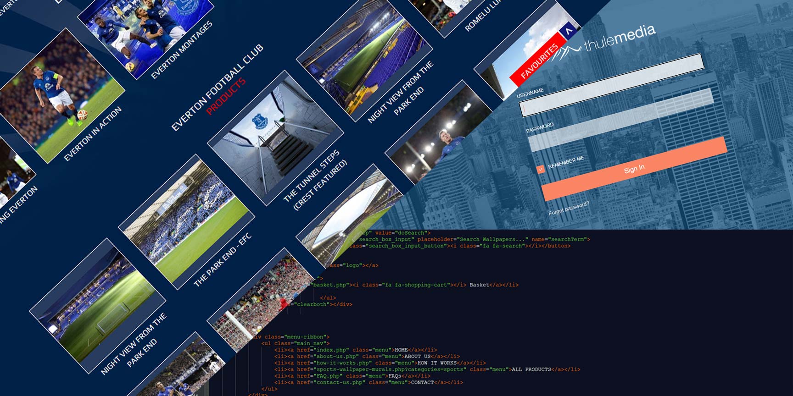
Task: Click the contact-us.php CONTACT code line
Action: point(369,382)
